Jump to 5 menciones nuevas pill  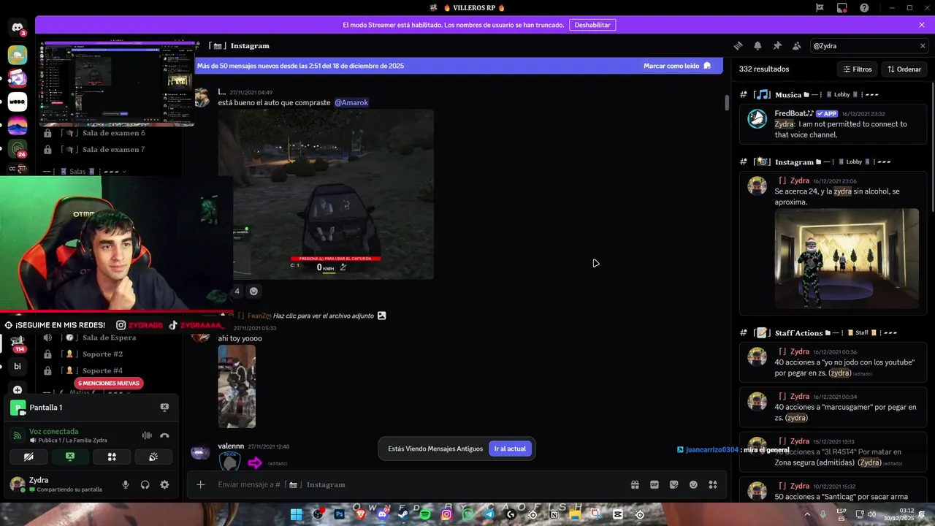tap(108, 383)
